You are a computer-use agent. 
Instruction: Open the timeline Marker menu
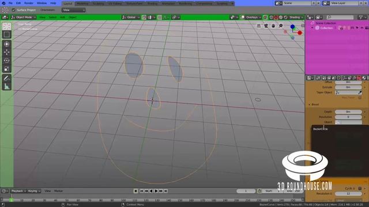(x=58, y=191)
